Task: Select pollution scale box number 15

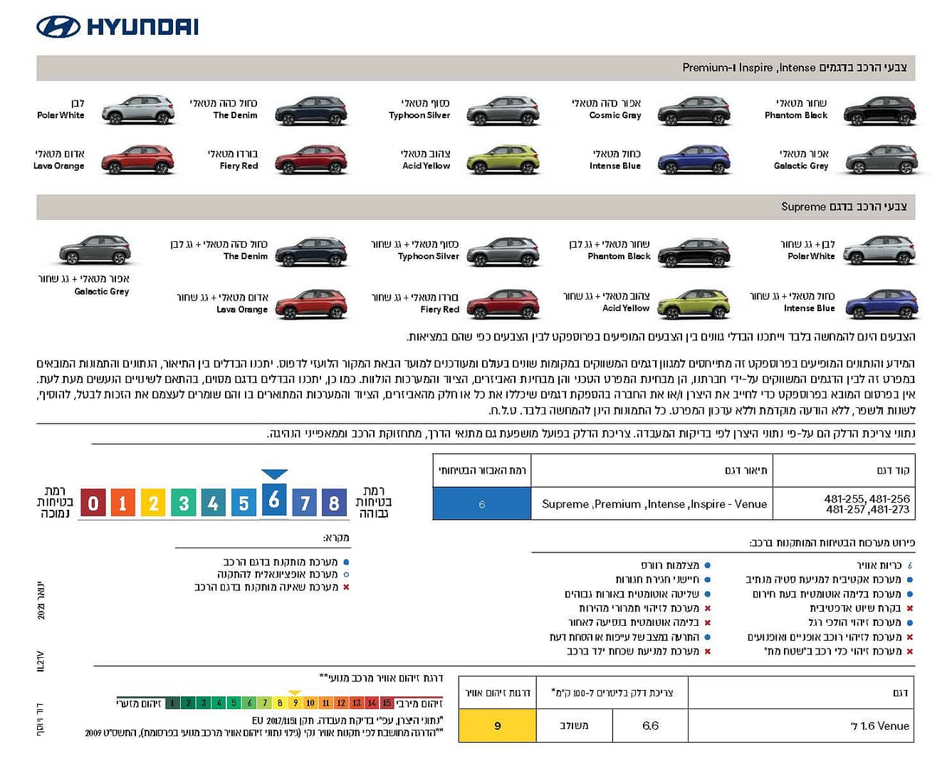Action: 387,703
